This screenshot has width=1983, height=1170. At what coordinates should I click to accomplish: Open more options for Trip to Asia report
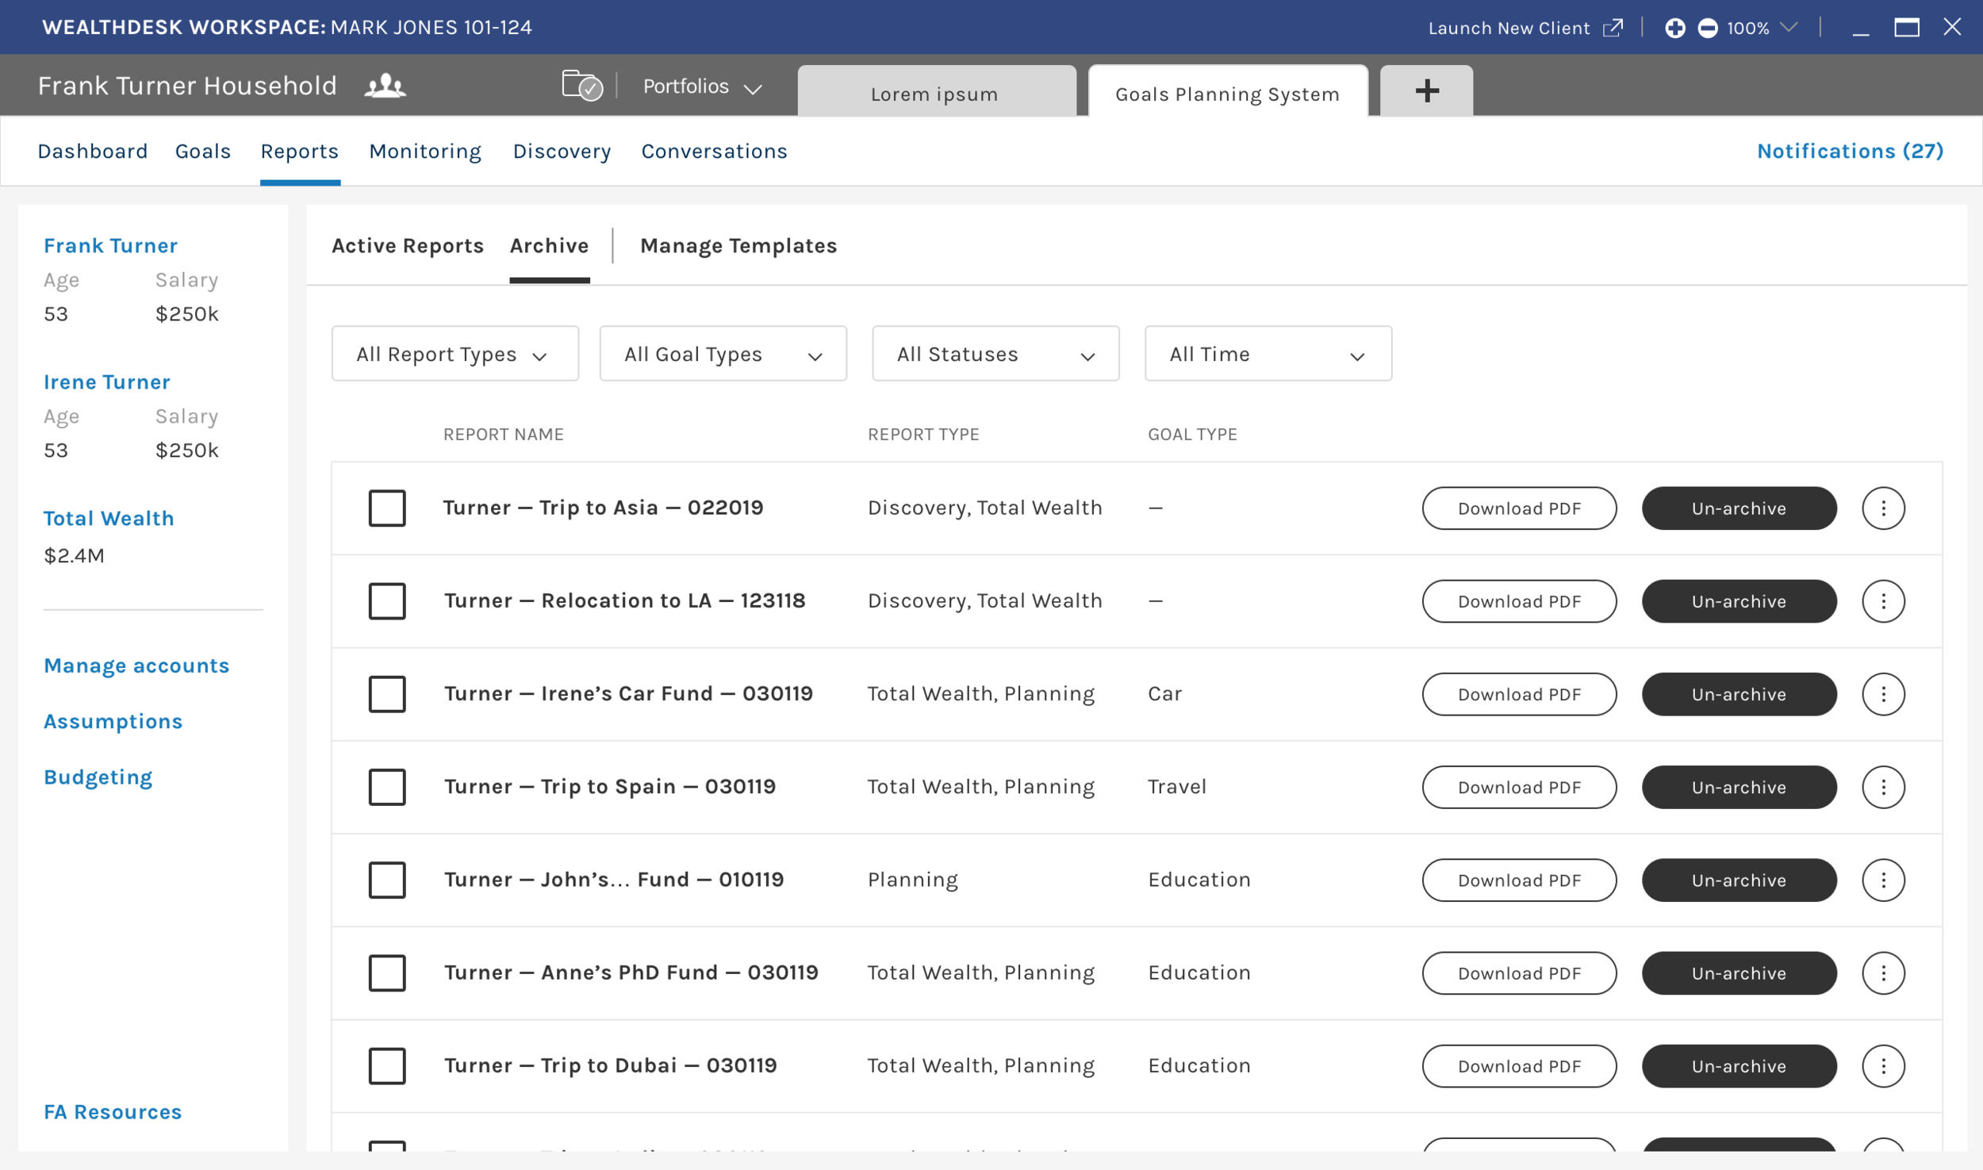(1882, 508)
